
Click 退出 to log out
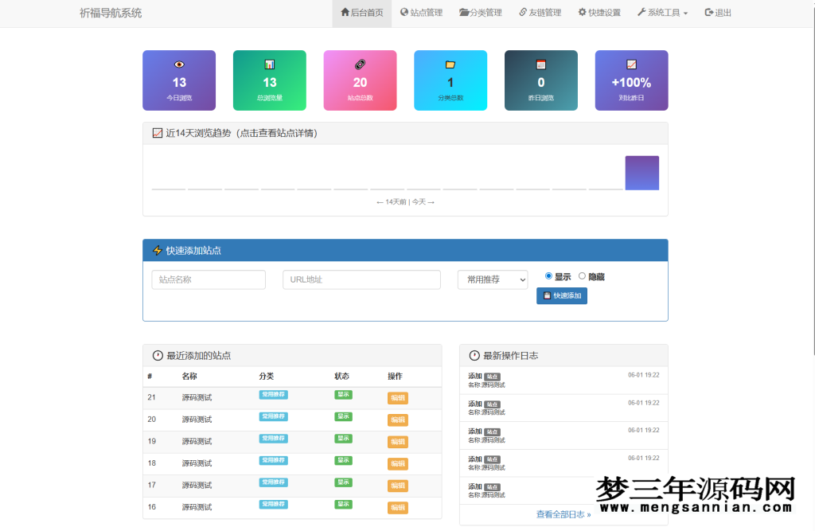718,13
